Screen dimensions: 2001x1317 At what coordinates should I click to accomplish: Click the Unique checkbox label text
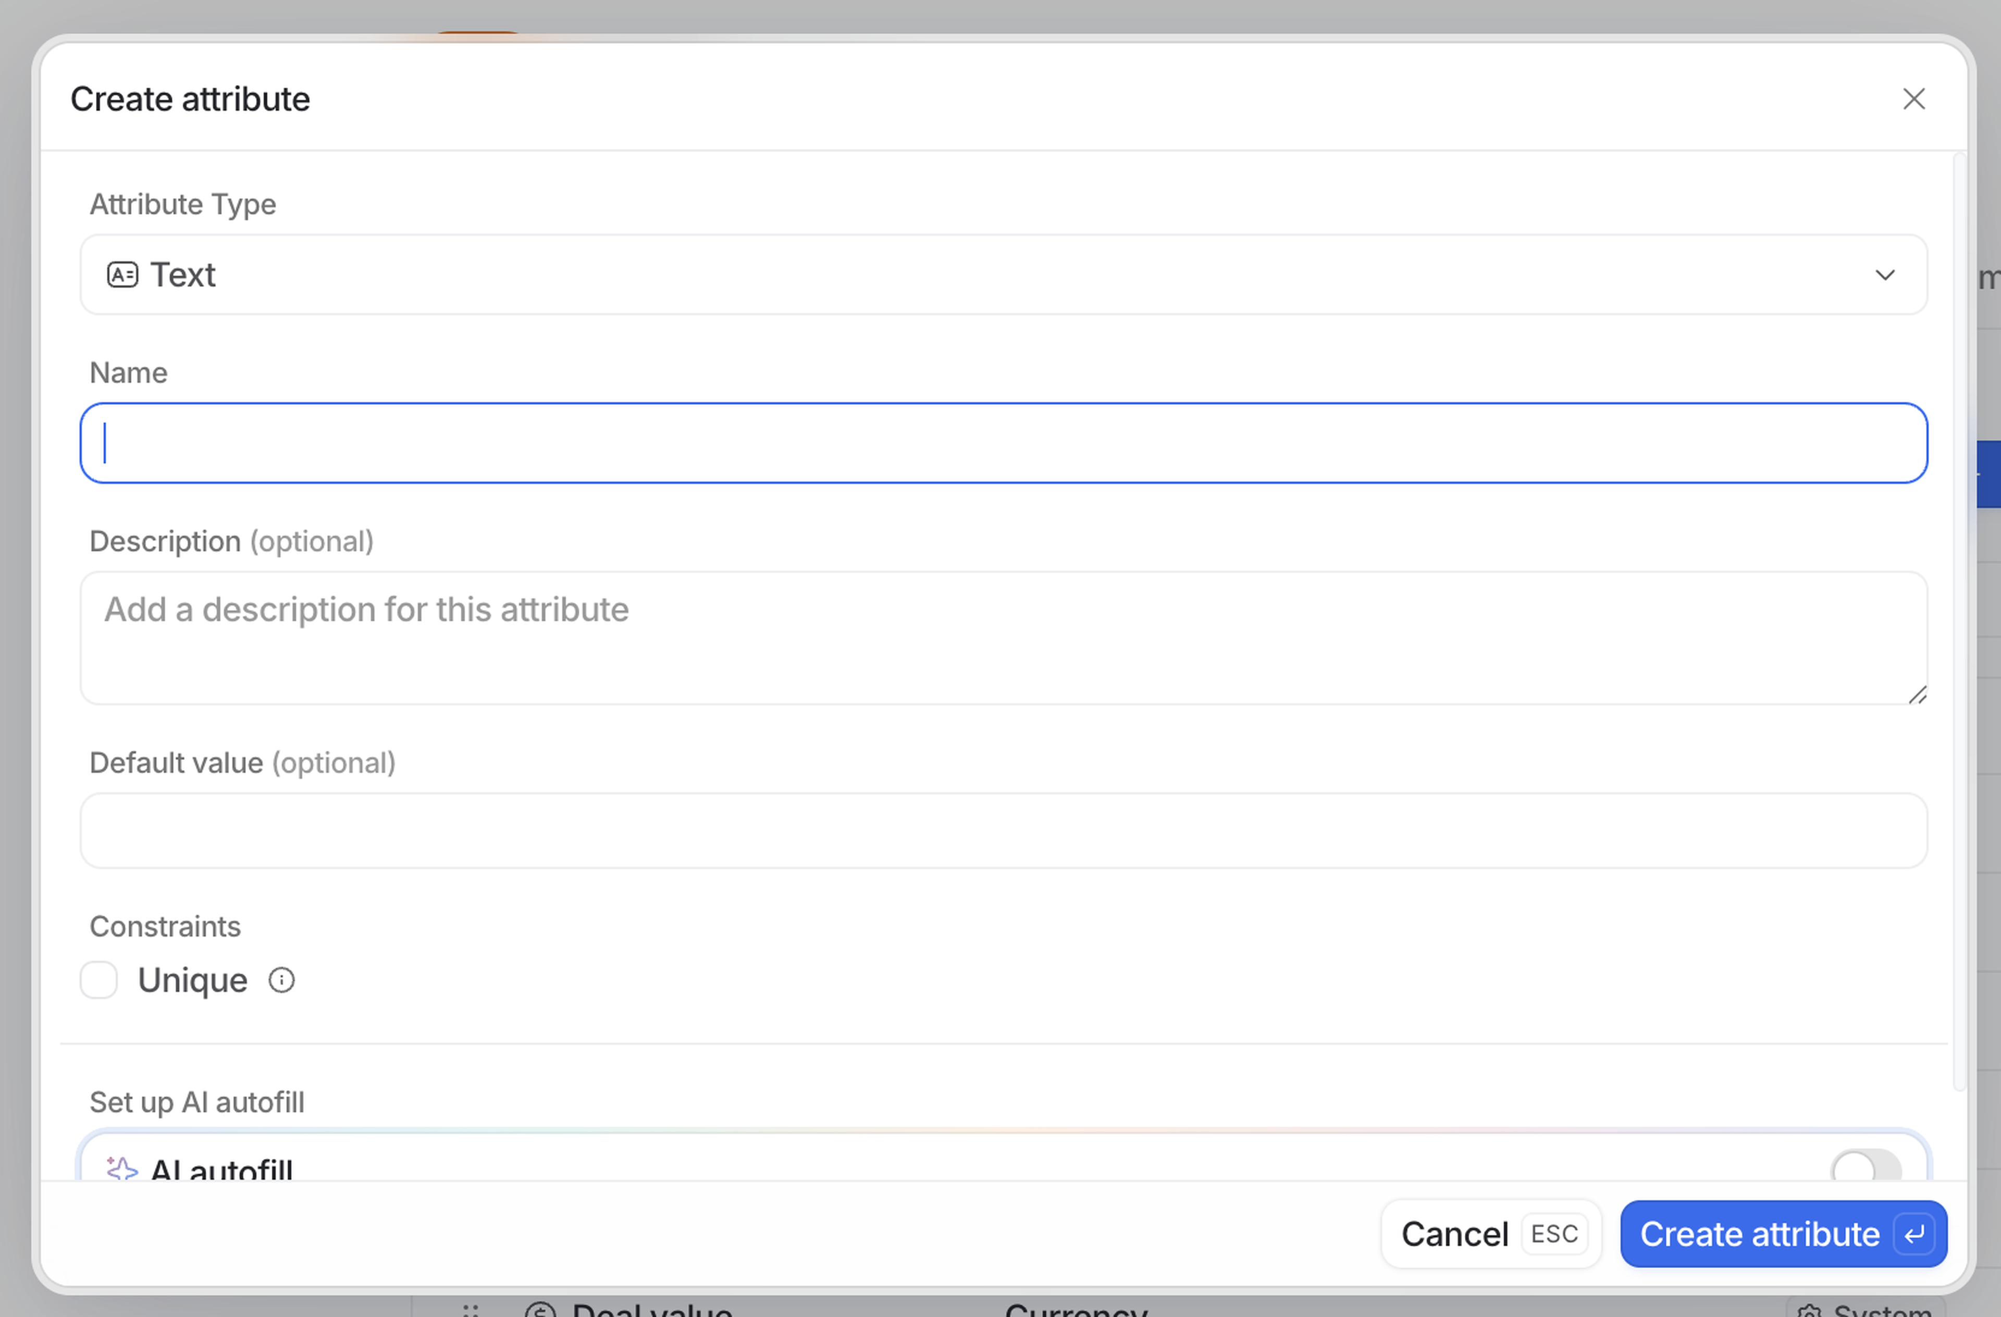[192, 980]
